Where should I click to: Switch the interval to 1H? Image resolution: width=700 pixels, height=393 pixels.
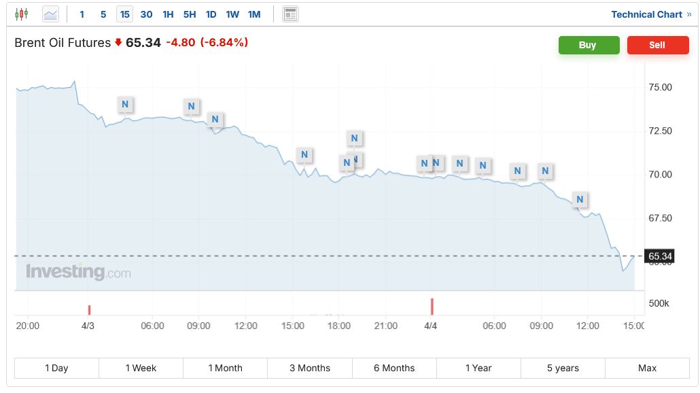click(x=168, y=14)
